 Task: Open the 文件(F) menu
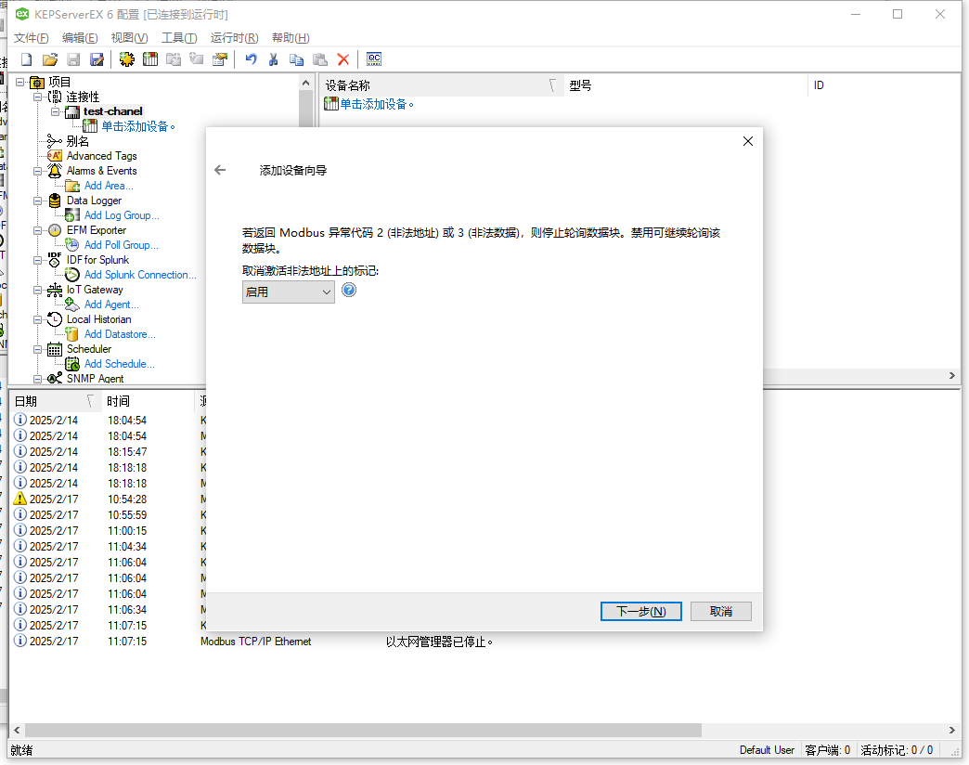pos(31,38)
